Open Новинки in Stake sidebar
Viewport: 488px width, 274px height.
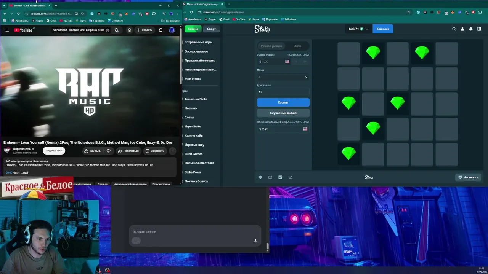pyautogui.click(x=191, y=108)
